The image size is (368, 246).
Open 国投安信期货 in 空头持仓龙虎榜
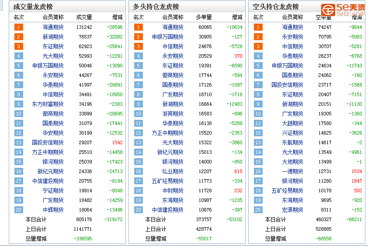click(x=287, y=85)
